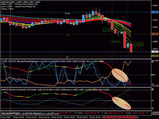Viewport: 159px width, 119px height.
Task: Click the RSI(2) 14.1169 label
Action: pyautogui.click(x=79, y=61)
